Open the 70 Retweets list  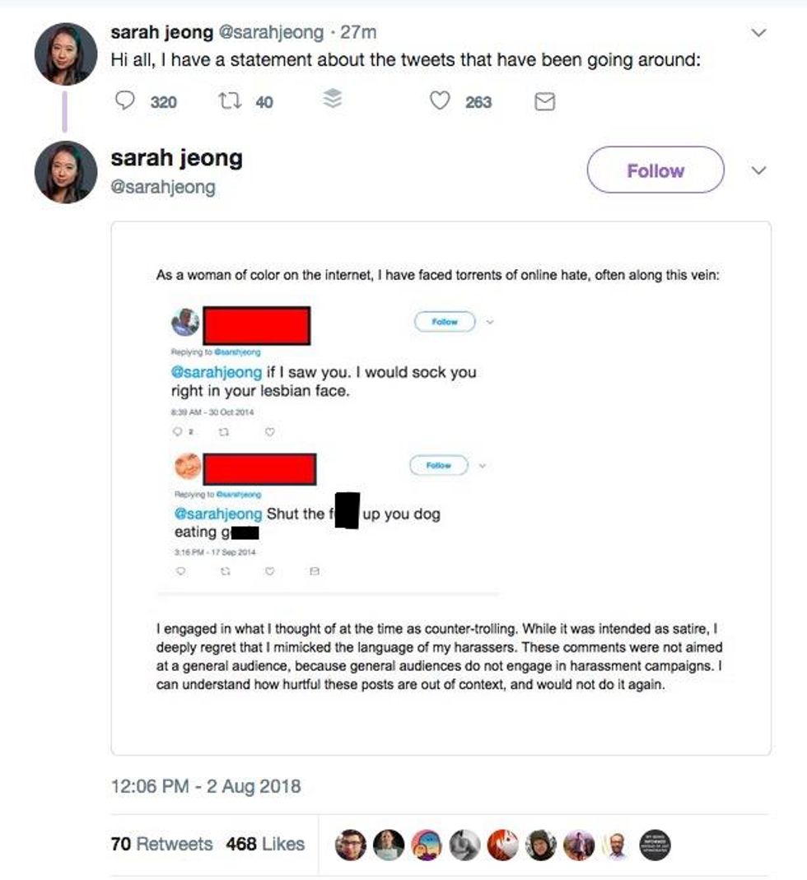pos(161,844)
